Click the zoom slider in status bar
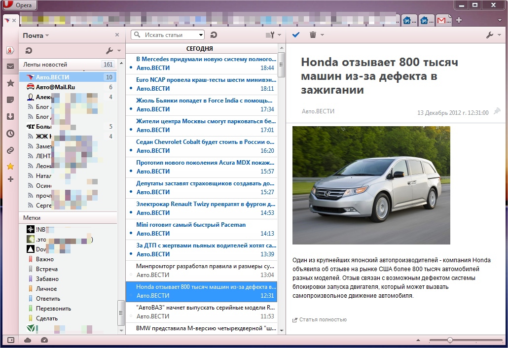The image size is (508, 348). 450,340
